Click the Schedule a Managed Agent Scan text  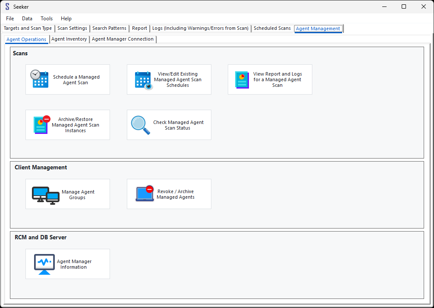(76, 80)
